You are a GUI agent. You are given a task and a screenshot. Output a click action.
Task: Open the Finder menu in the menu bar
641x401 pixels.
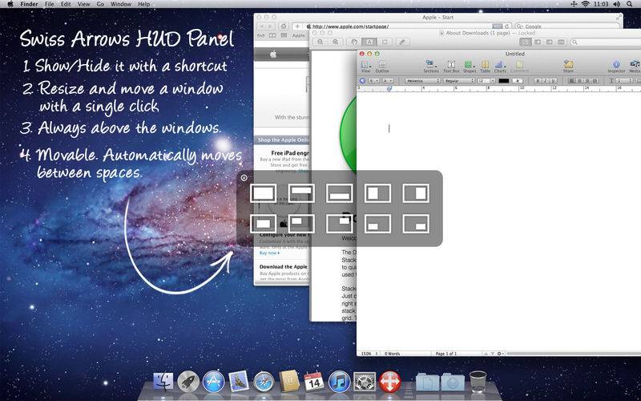(29, 4)
